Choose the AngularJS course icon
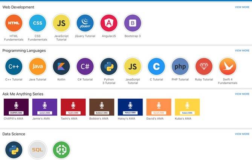Screen dimensions: 252x160 pos(109,23)
